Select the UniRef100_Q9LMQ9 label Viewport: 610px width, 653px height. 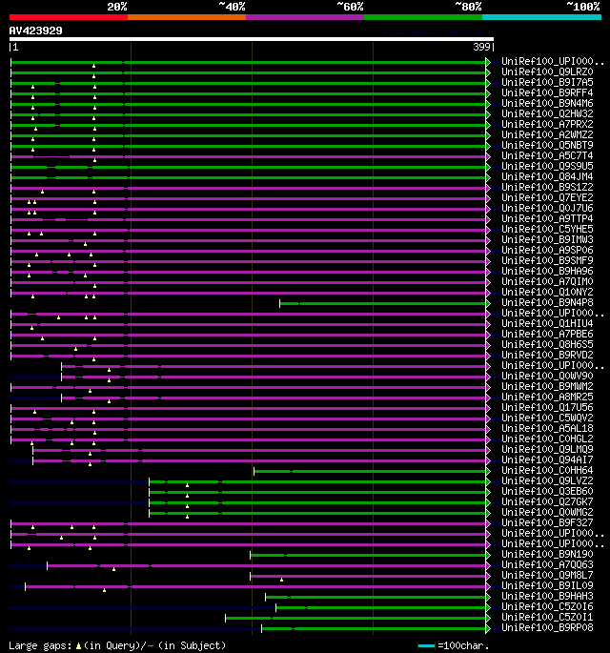coord(547,449)
